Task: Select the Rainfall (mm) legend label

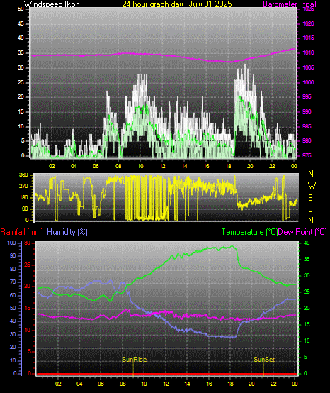Action: point(21,232)
